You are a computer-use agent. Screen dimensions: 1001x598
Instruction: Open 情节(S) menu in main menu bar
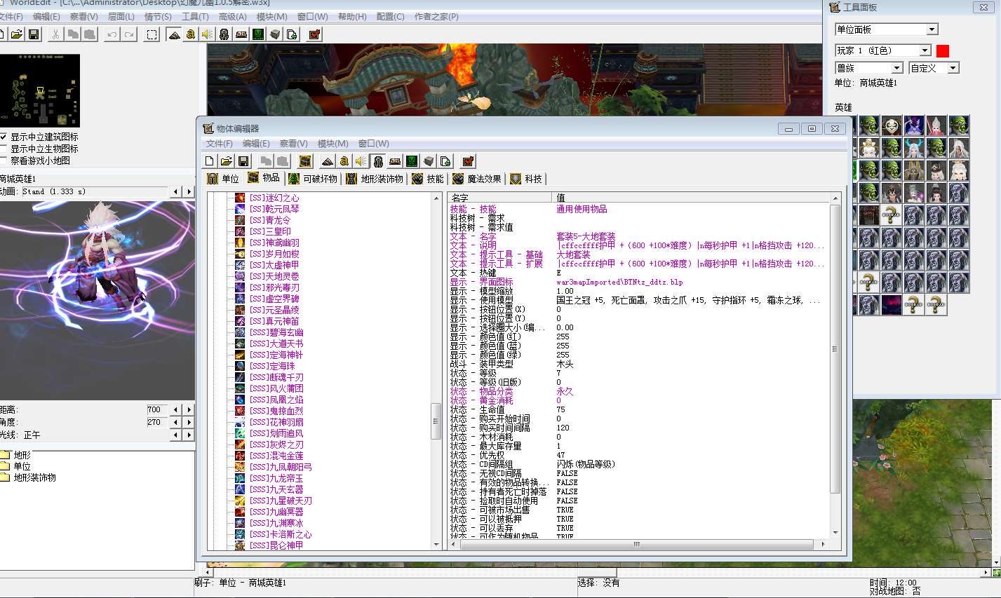tap(158, 16)
